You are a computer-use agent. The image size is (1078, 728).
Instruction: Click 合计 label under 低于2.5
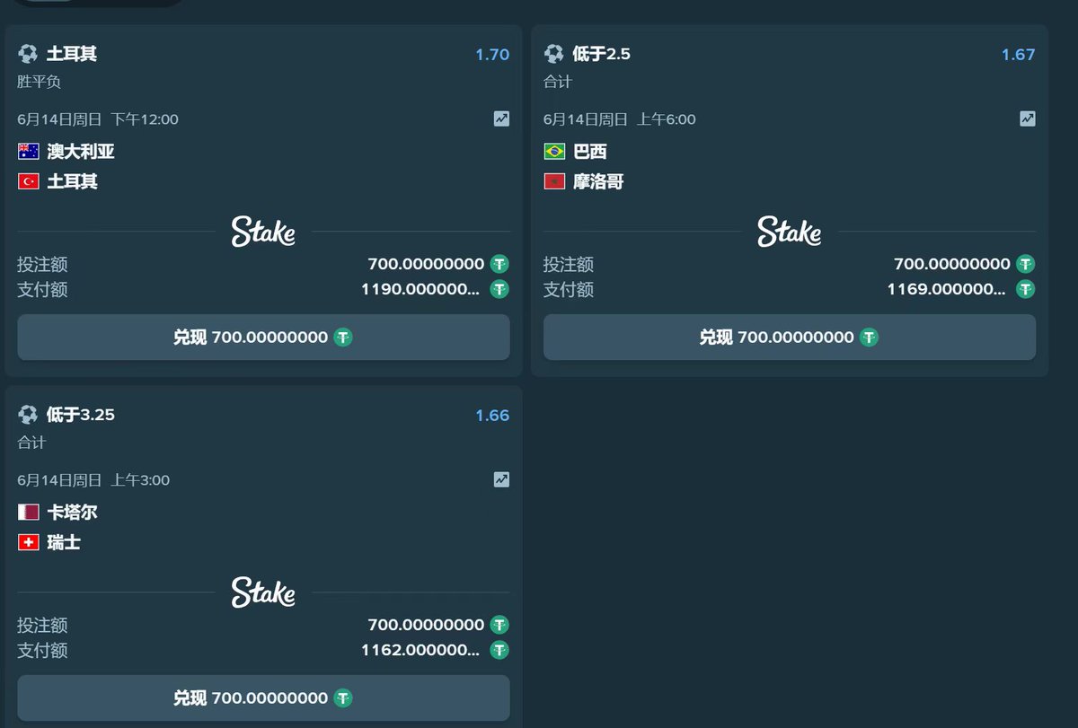pos(558,82)
